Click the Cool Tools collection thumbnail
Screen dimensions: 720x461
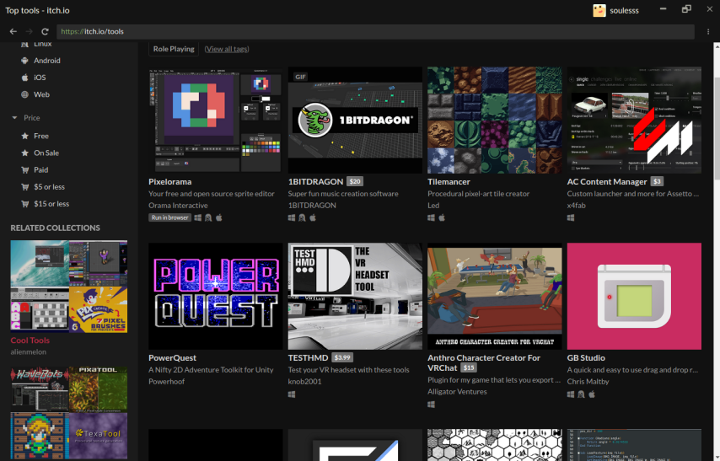coord(69,287)
